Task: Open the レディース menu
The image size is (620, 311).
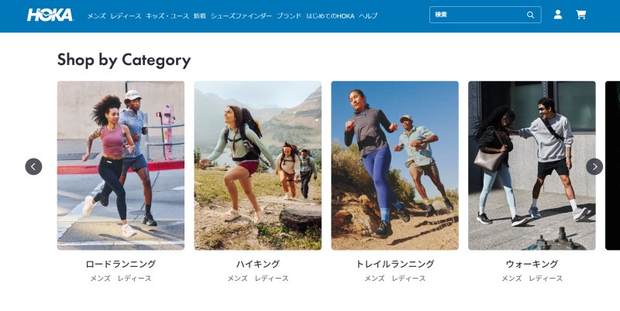Action: point(126,15)
